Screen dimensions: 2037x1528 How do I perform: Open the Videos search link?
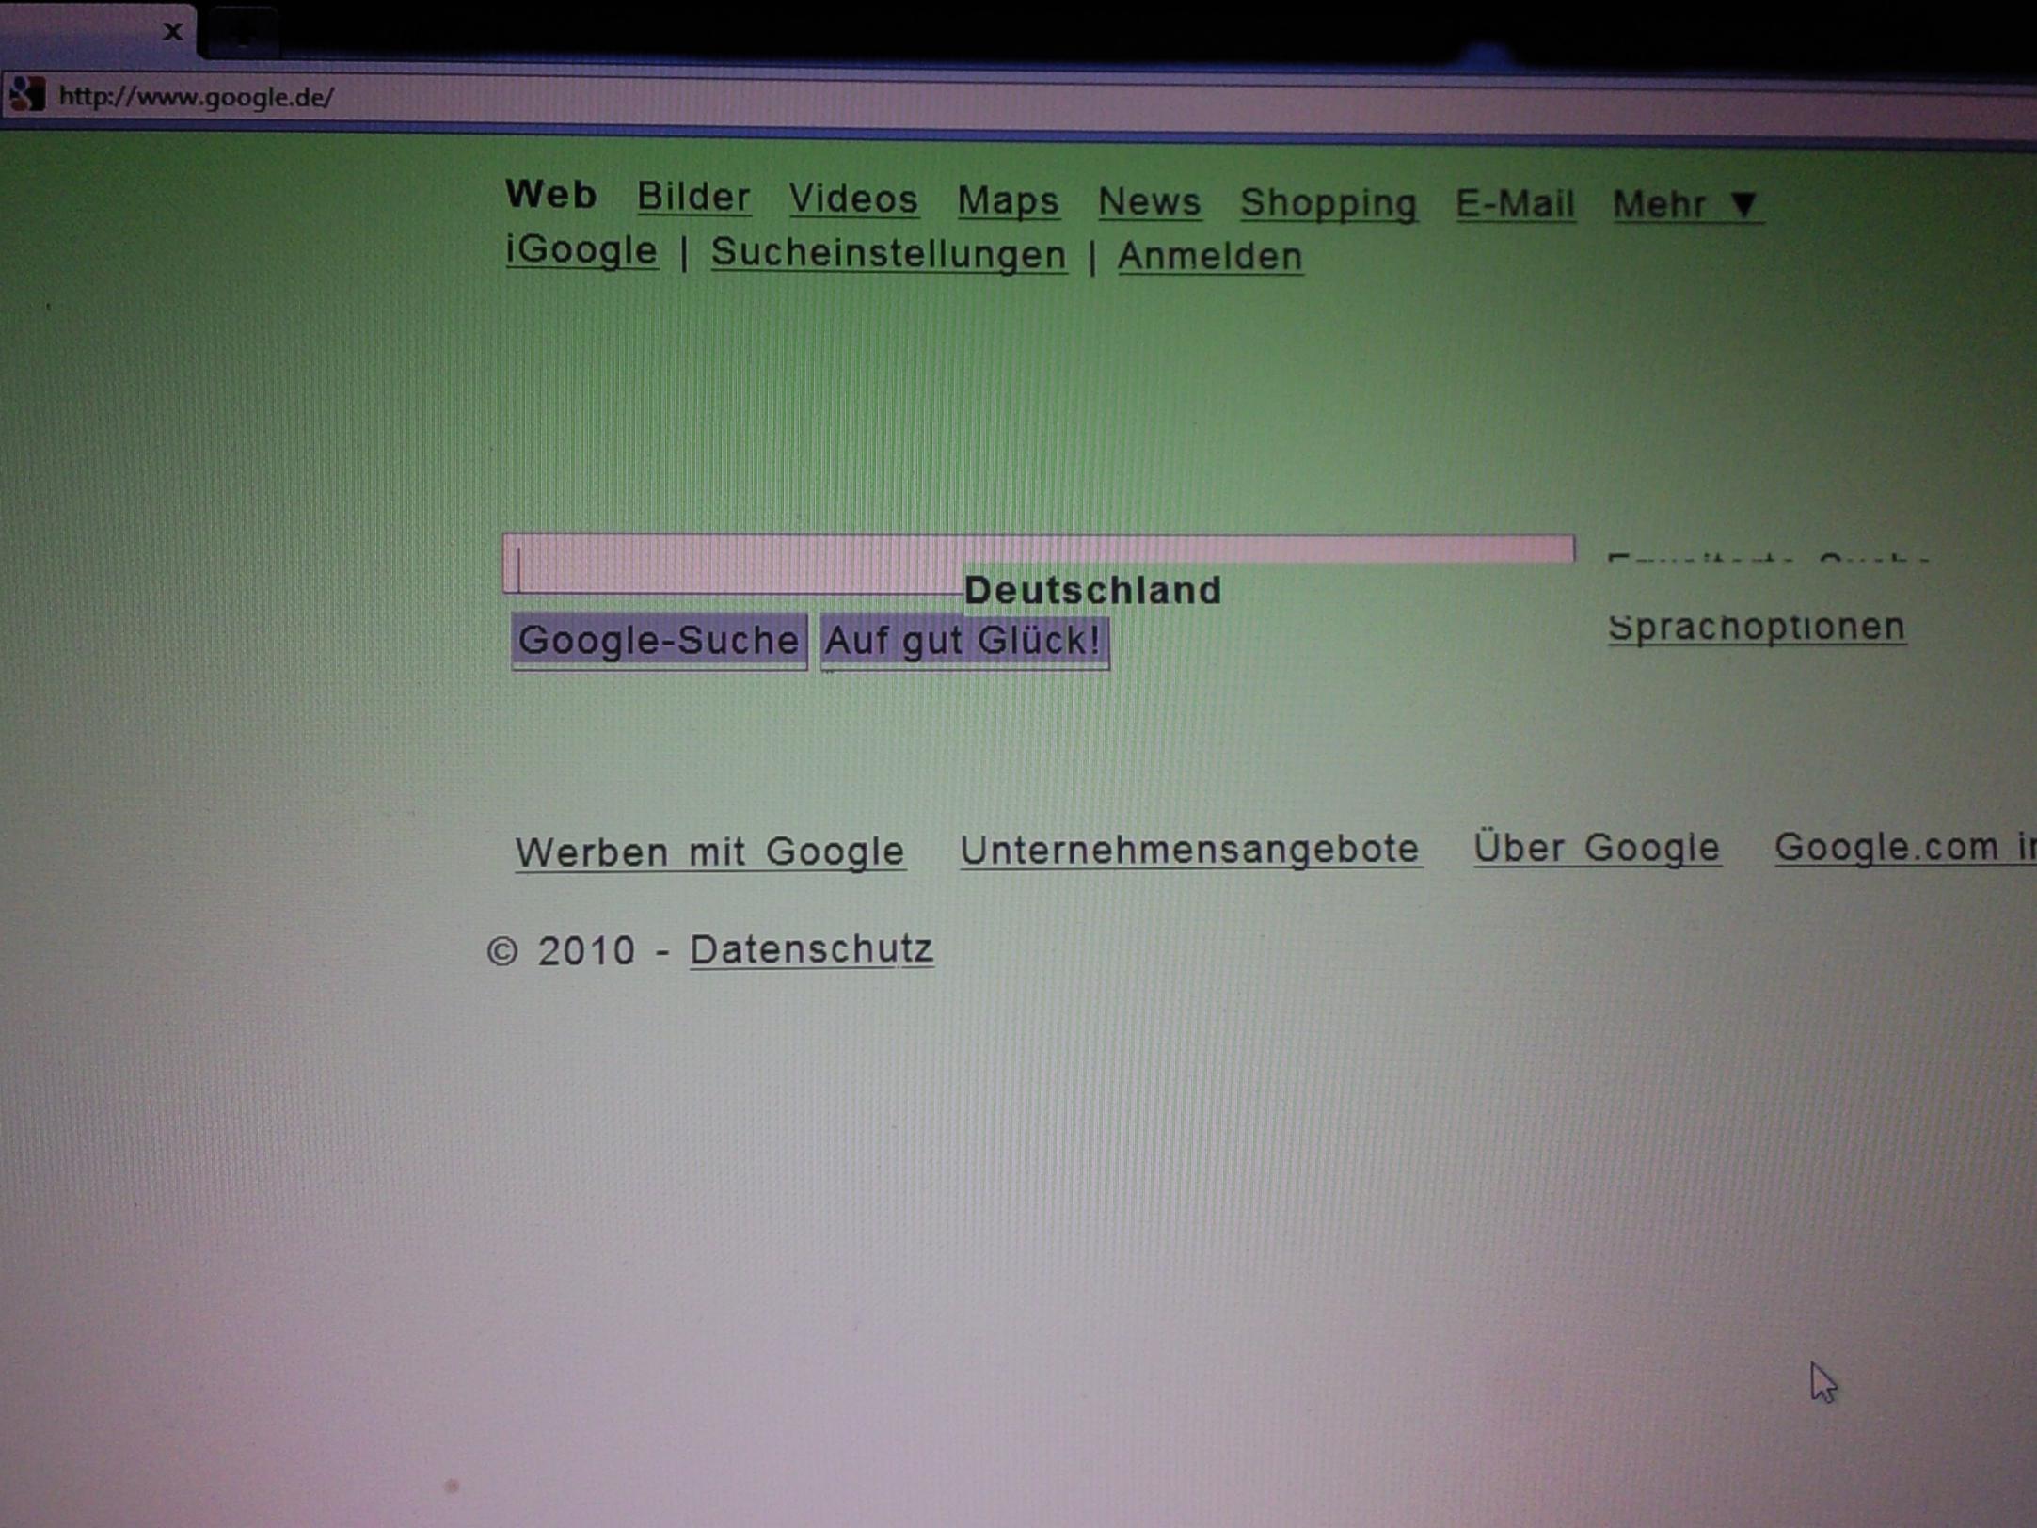pos(853,199)
